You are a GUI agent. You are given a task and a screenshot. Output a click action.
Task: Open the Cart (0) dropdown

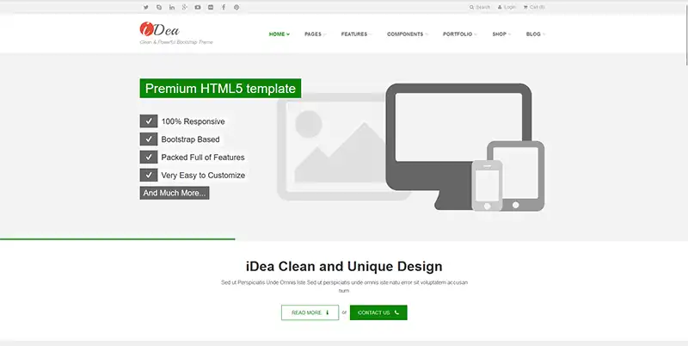534,7
